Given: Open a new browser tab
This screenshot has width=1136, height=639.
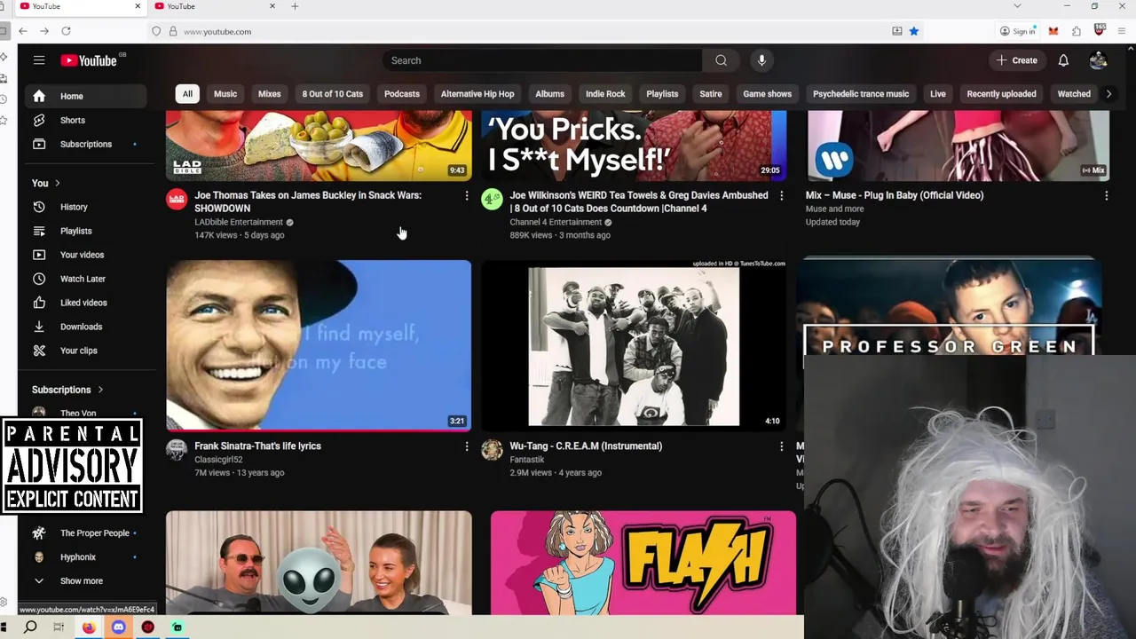Looking at the screenshot, I should pos(295,6).
